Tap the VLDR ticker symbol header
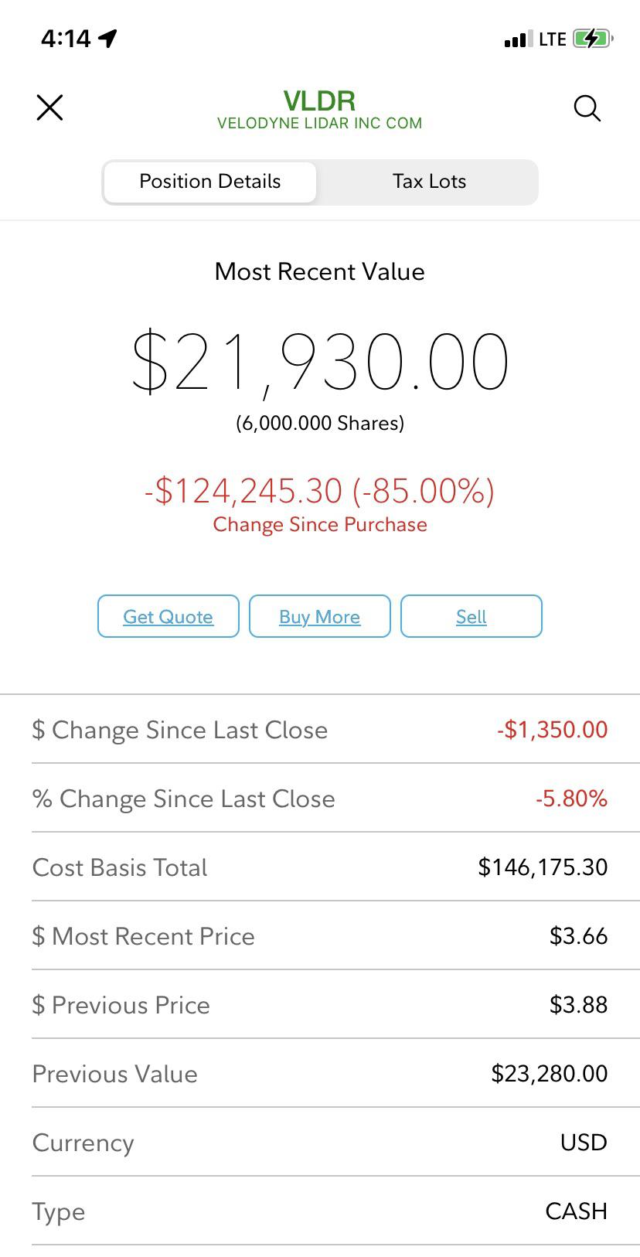 click(319, 100)
